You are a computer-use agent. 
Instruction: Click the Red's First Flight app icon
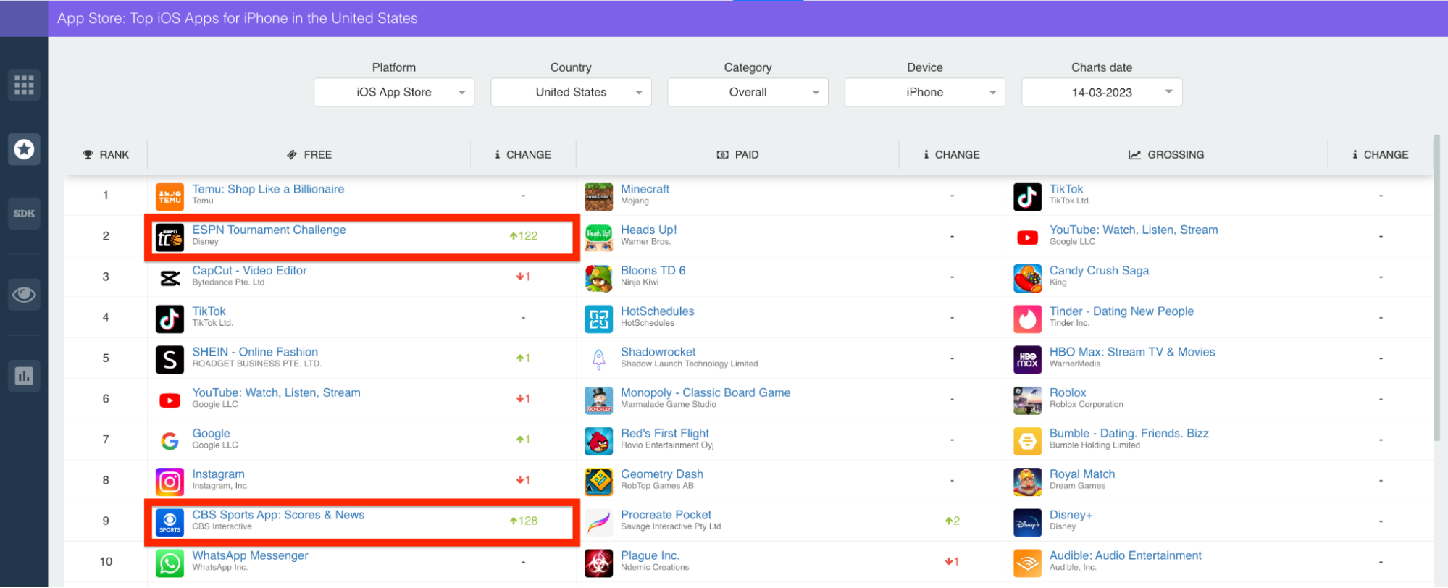pos(598,440)
